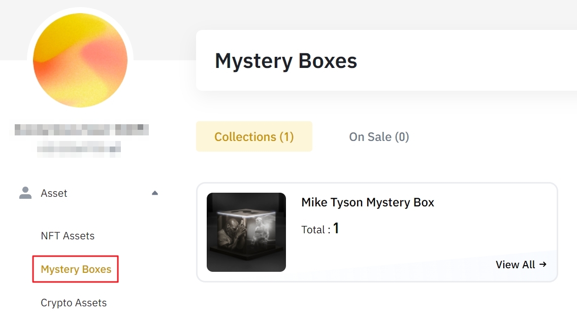The height and width of the screenshot is (321, 577).
Task: Click the blurred user ID line
Action: (79, 148)
